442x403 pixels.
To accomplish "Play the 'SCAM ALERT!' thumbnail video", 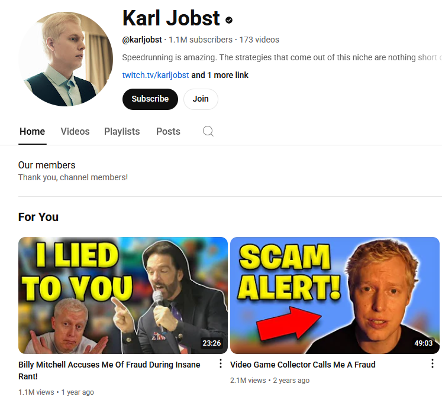I will tap(335, 295).
